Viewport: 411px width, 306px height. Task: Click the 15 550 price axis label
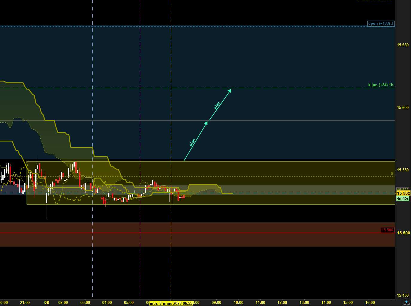(x=403, y=170)
